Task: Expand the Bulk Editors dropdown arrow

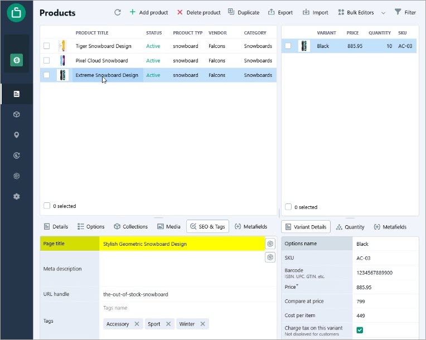Action: pyautogui.click(x=383, y=13)
